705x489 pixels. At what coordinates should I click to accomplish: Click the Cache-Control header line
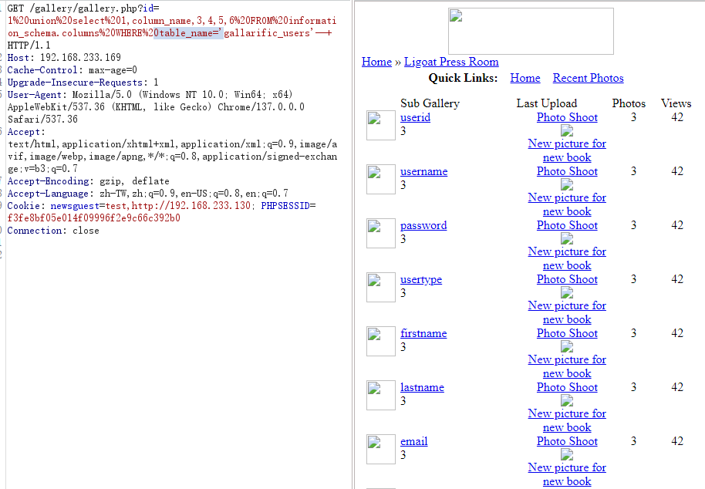coord(72,70)
